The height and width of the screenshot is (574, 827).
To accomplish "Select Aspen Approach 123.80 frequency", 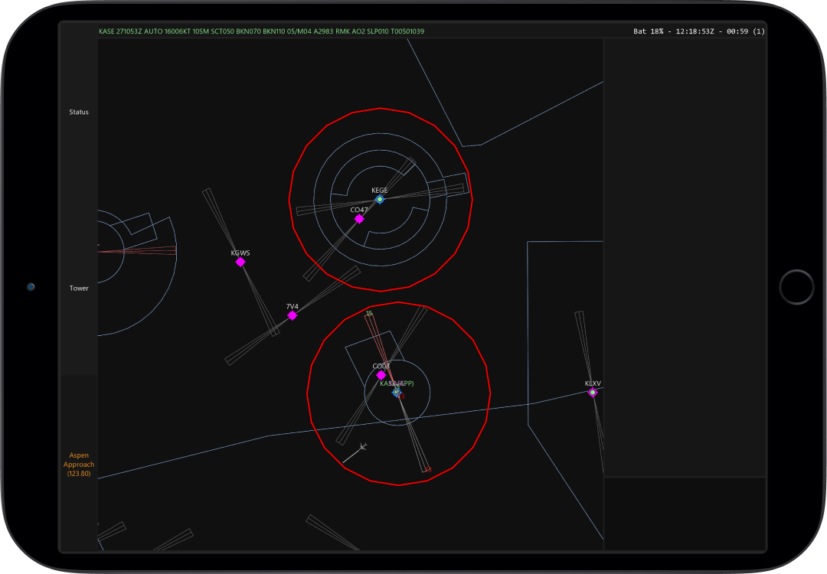I will coord(79,465).
